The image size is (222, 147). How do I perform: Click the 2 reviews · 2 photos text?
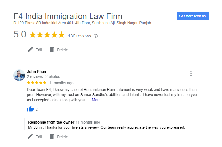(43, 77)
